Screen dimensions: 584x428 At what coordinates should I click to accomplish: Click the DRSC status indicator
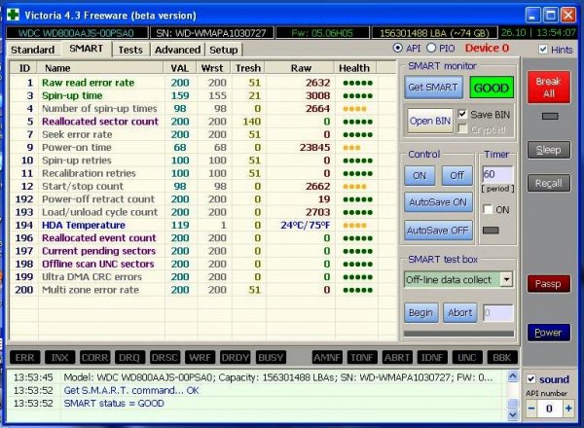point(164,358)
